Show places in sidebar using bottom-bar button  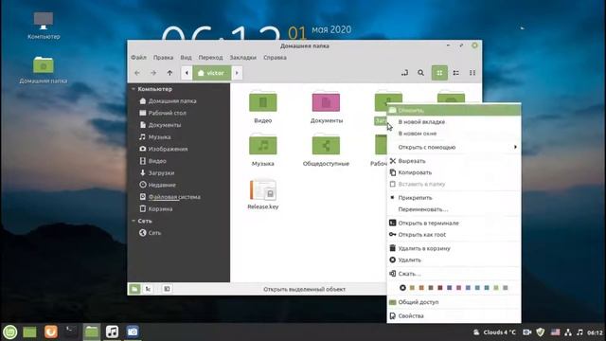click(x=134, y=289)
